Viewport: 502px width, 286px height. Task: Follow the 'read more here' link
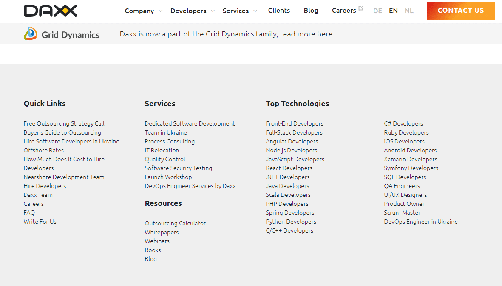click(x=307, y=34)
